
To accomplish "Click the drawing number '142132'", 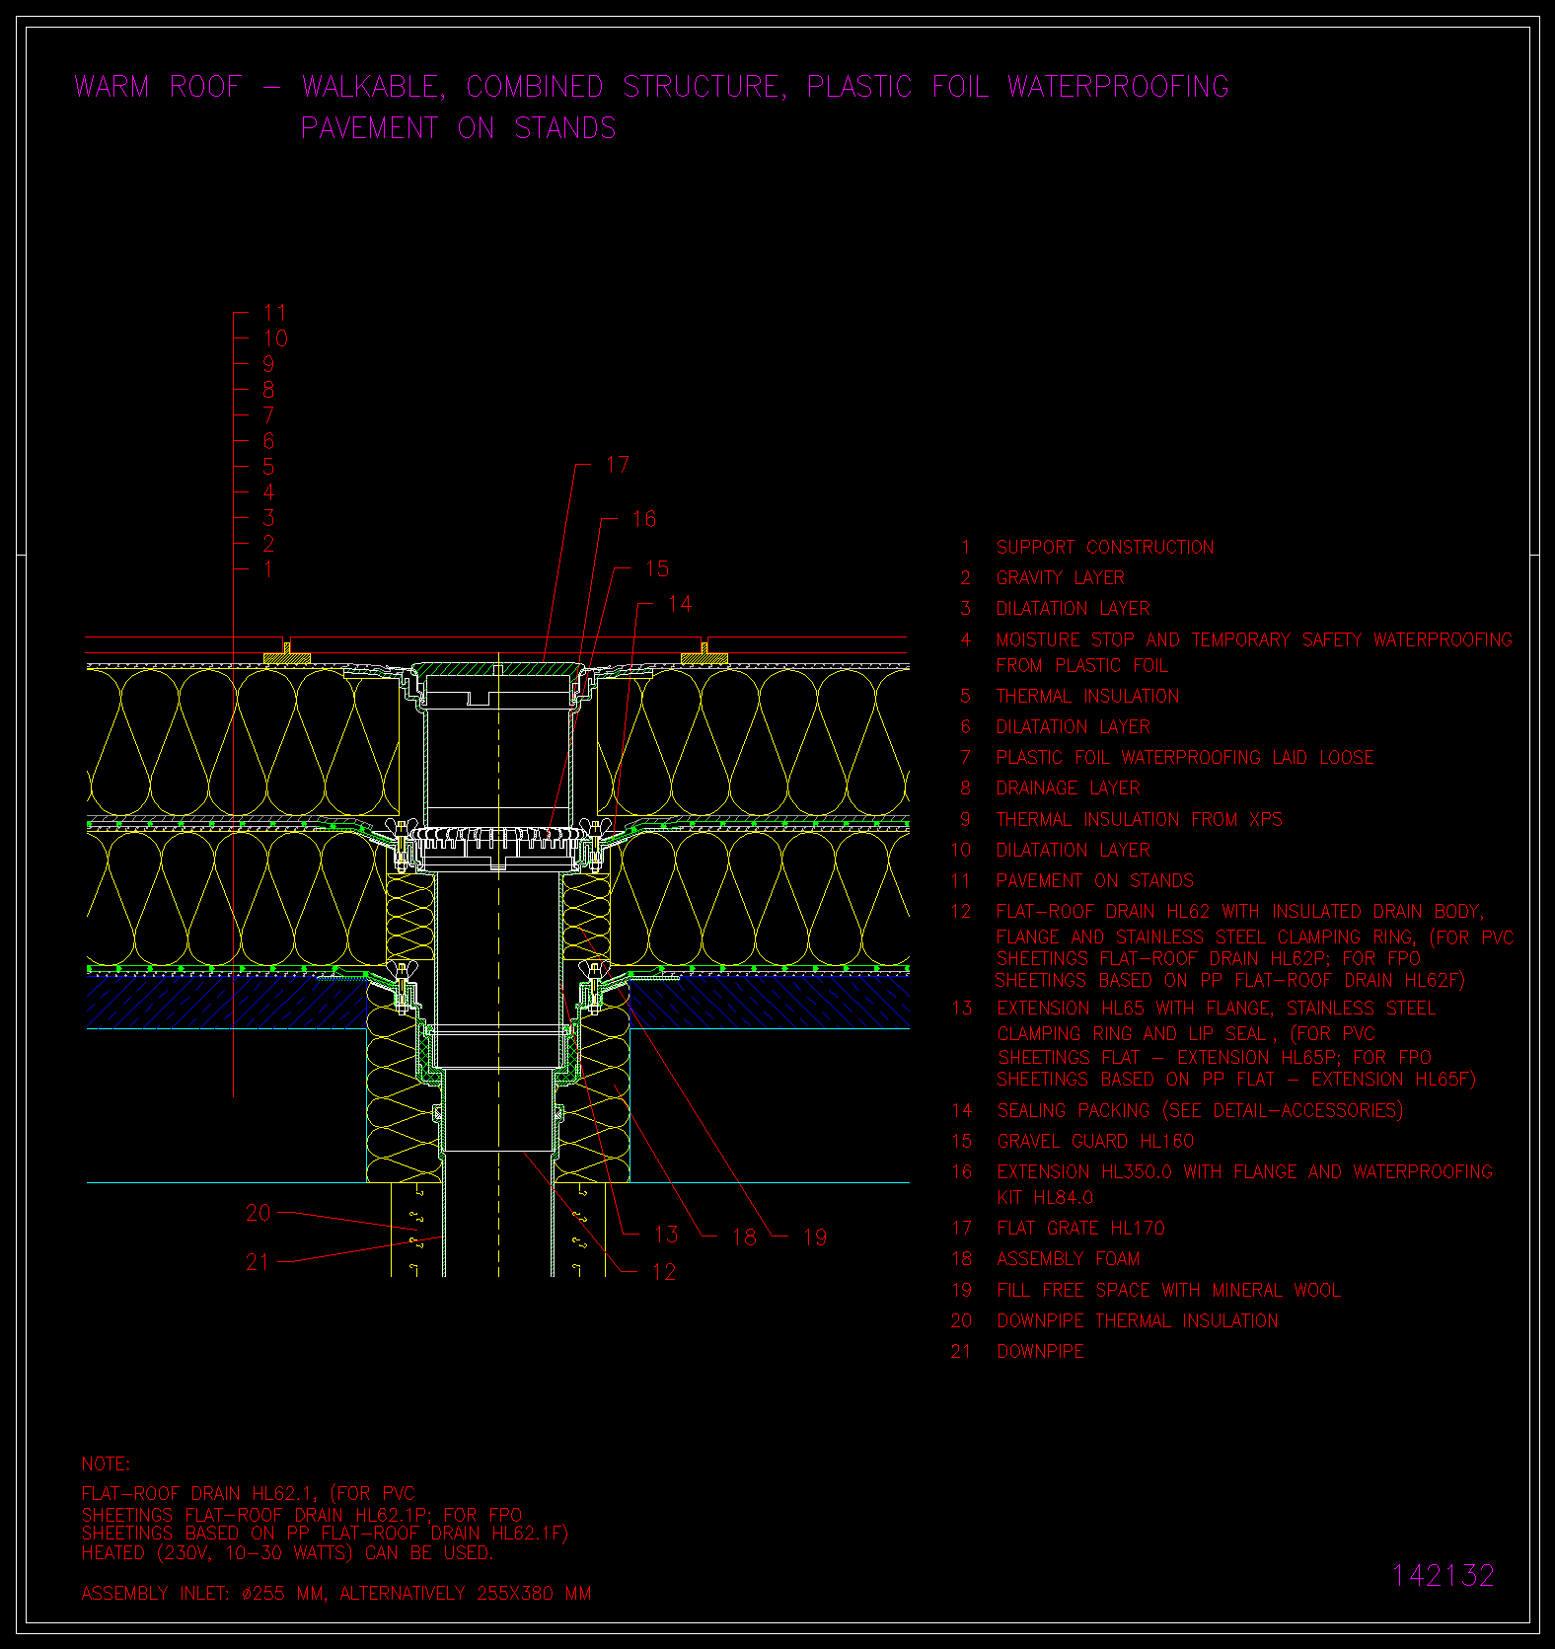I will click(1444, 1576).
